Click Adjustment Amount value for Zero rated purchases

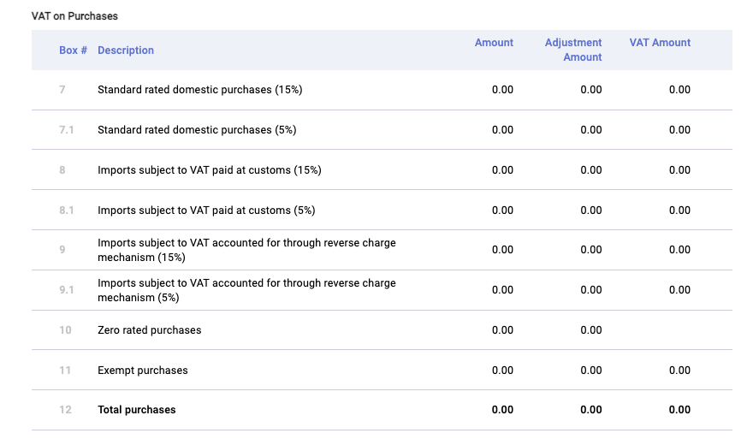(590, 330)
